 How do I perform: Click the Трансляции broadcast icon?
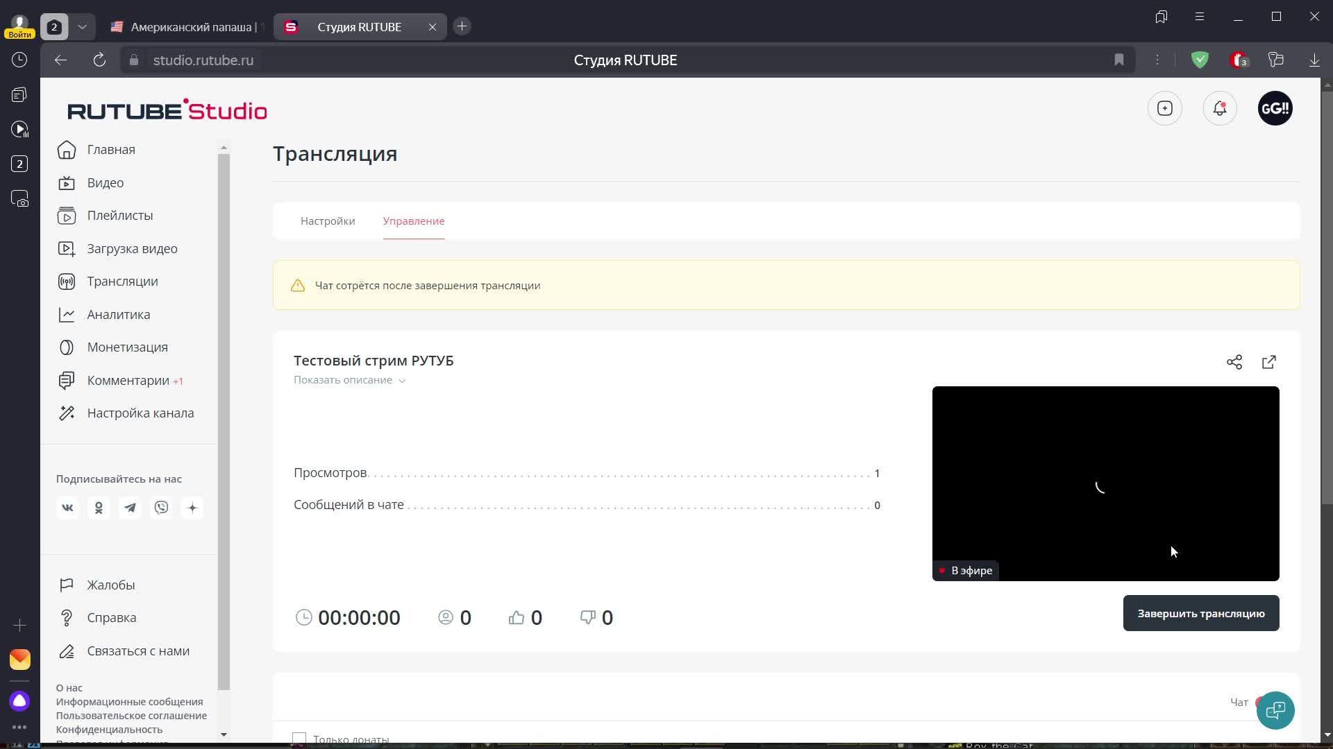67,282
